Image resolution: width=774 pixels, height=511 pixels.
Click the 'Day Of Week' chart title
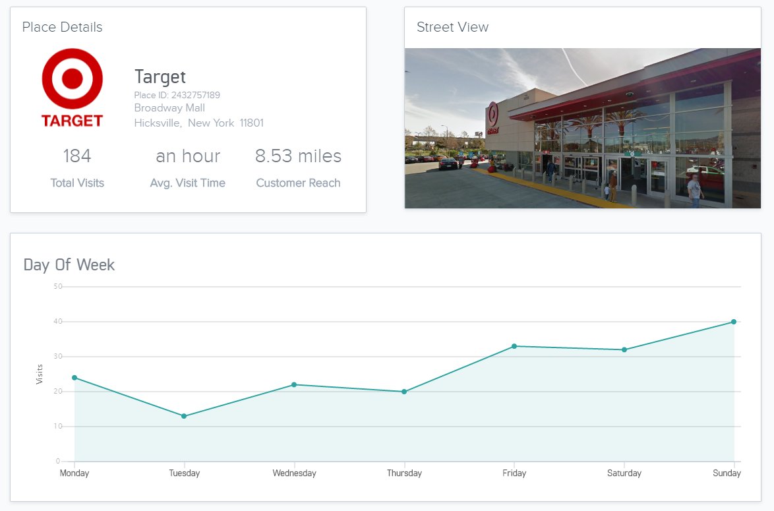click(69, 265)
